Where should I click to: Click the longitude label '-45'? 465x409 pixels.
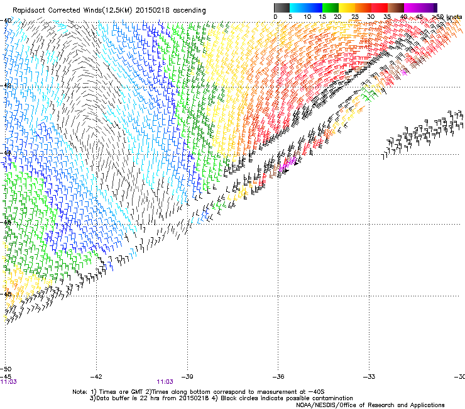coord(5,377)
